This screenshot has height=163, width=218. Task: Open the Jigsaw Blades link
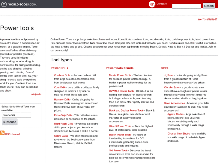(x=175, y=114)
